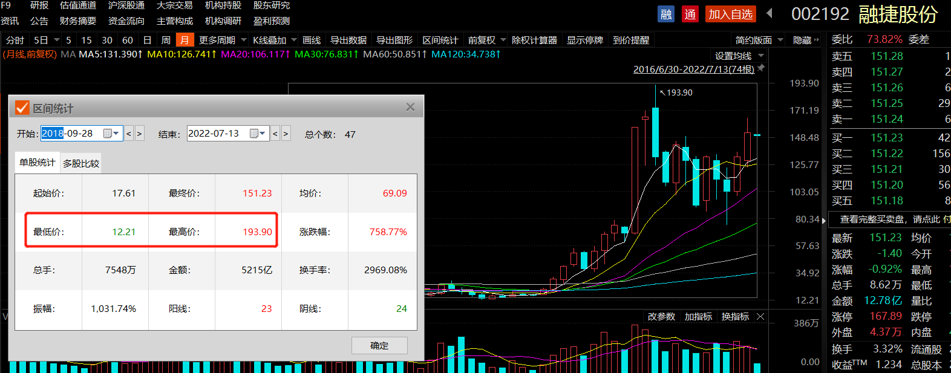Step end date backward with < arrow
Viewport: 951px width, 373px height.
pyautogui.click(x=275, y=134)
